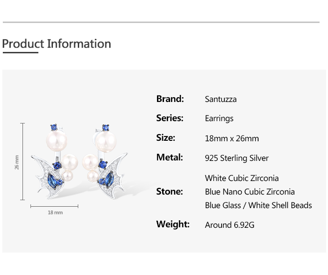Viewport: 328px width, 275px height.
Task: Click the Stone: label
Action: [x=170, y=191]
